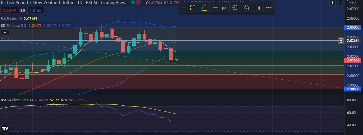
Task: Click the pink approximate-data status icon
Action: point(138,3)
